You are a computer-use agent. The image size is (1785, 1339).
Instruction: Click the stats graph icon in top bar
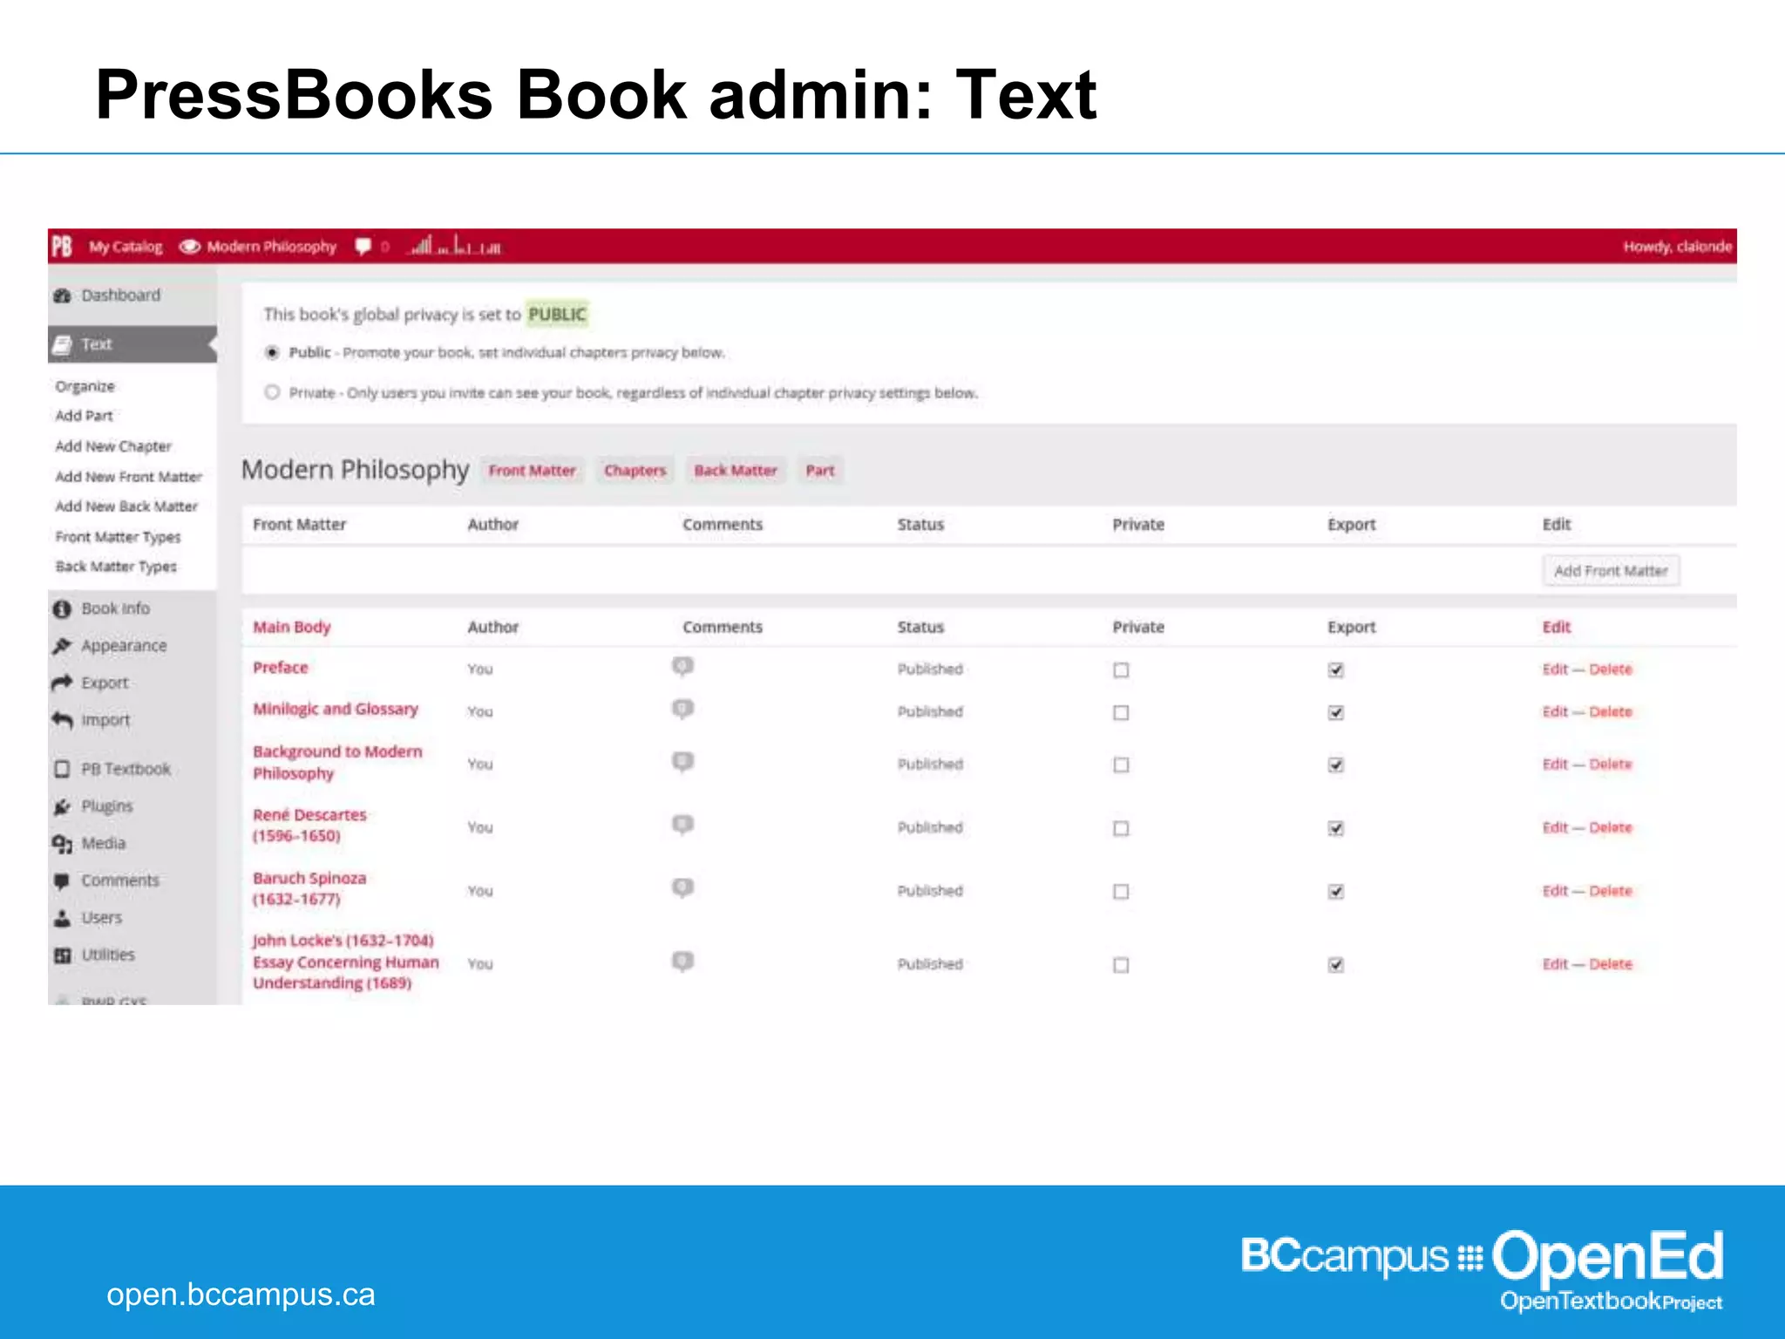pyautogui.click(x=454, y=247)
